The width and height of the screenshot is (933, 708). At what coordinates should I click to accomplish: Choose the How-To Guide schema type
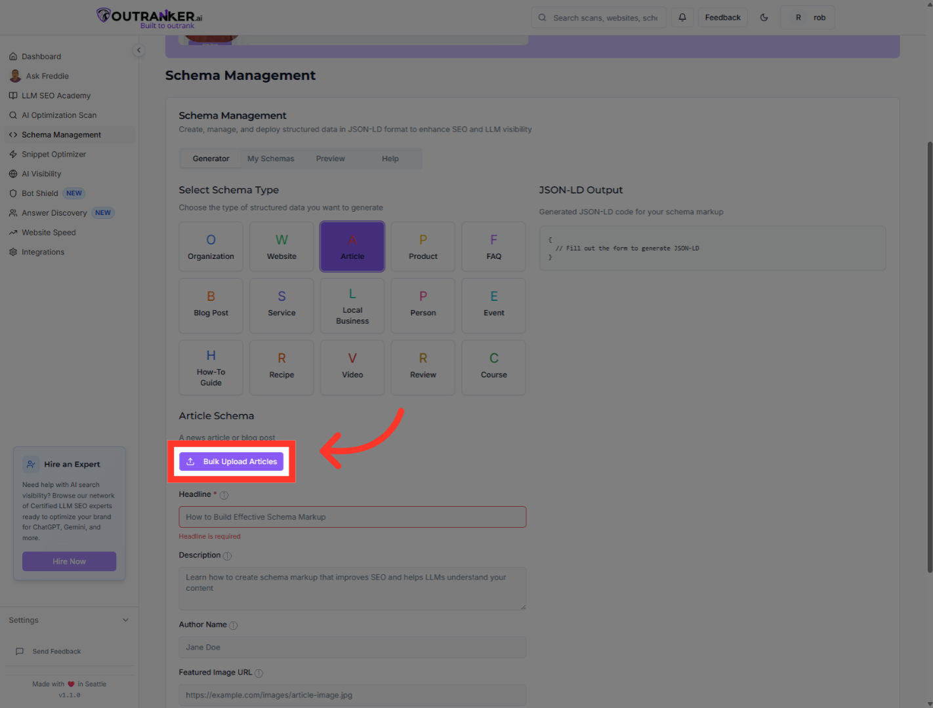point(211,367)
